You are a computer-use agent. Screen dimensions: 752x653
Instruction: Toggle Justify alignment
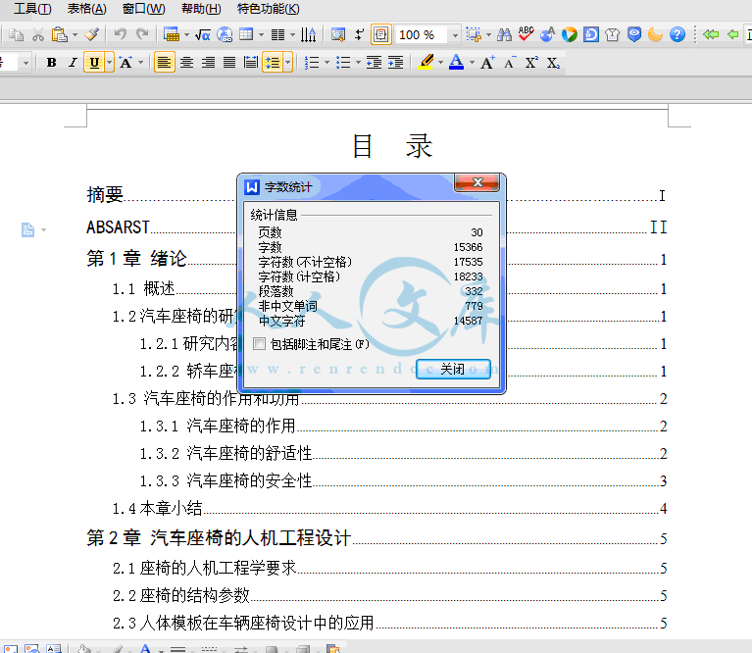click(x=229, y=63)
